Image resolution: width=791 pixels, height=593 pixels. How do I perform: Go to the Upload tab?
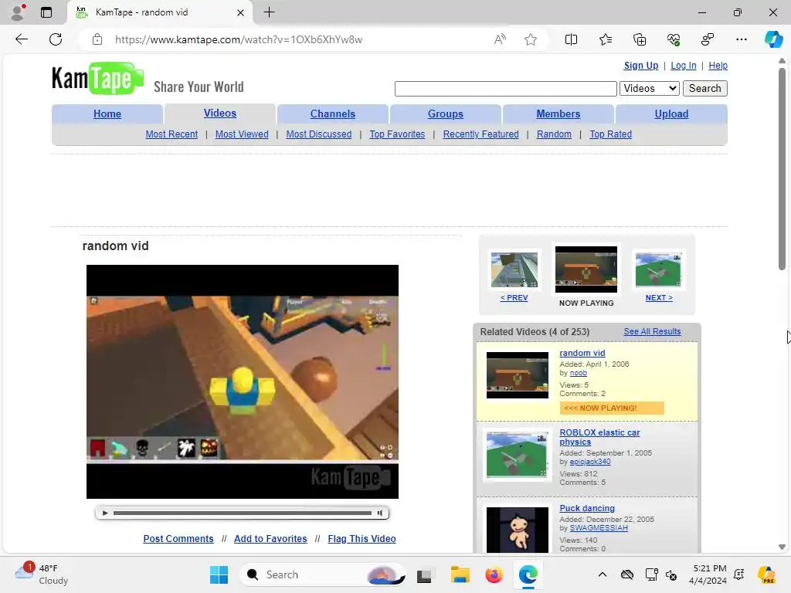[671, 114]
